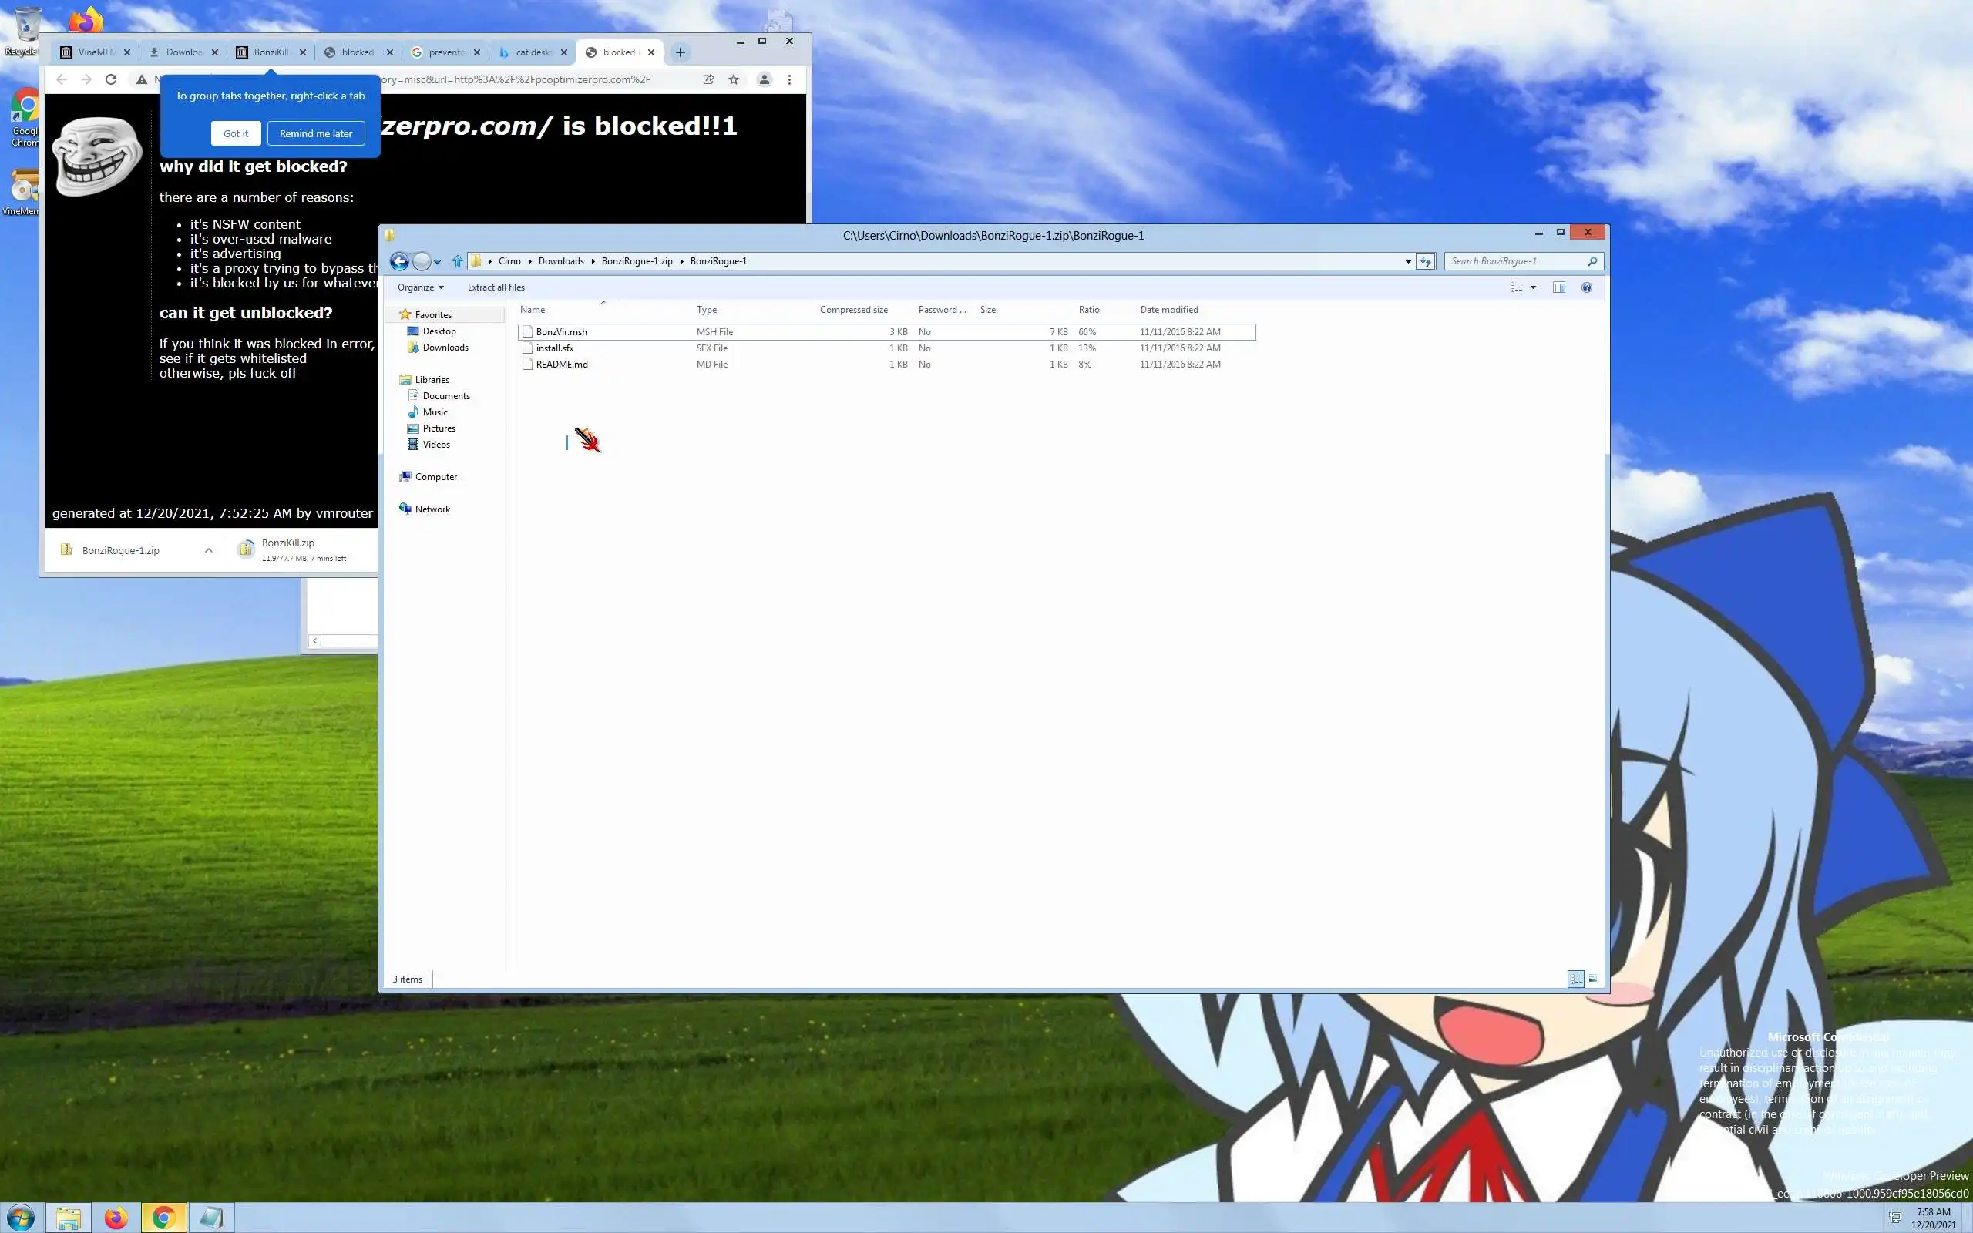Bookmark the page with the star icon
This screenshot has width=1973, height=1233.
coord(734,79)
